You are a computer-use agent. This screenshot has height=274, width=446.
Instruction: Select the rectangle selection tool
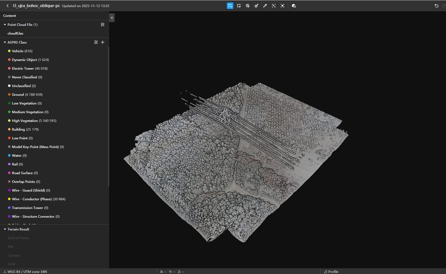[x=239, y=6]
